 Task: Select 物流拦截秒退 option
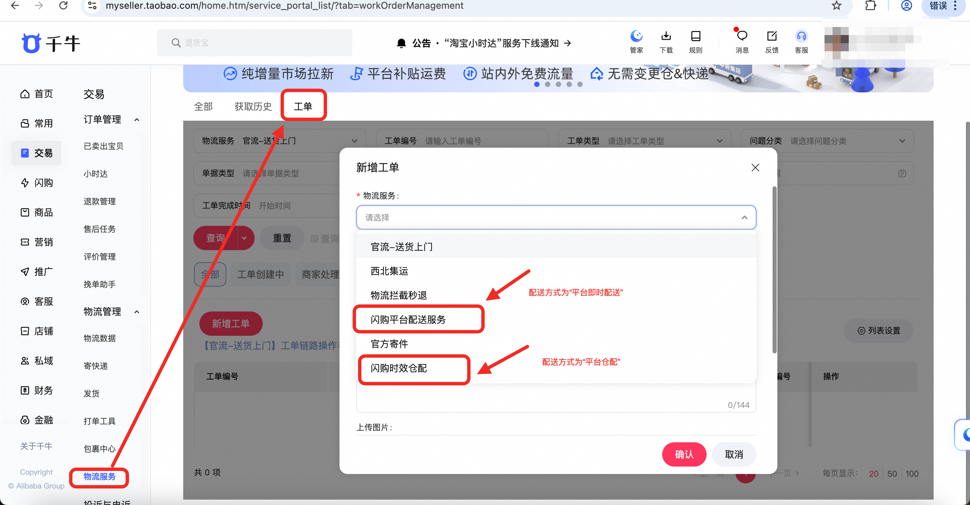pyautogui.click(x=556, y=295)
